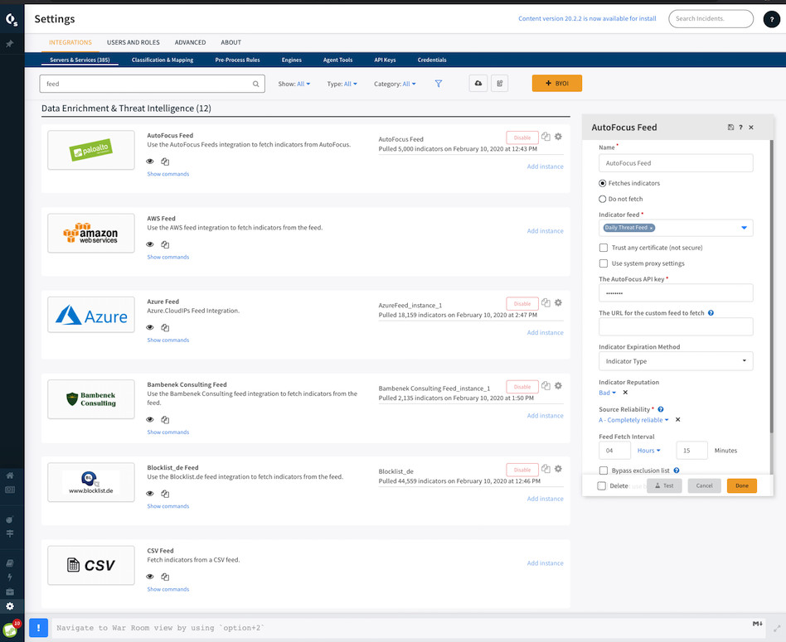786x642 pixels.
Task: Enable Trust any certificate checkbox
Action: [x=604, y=248]
